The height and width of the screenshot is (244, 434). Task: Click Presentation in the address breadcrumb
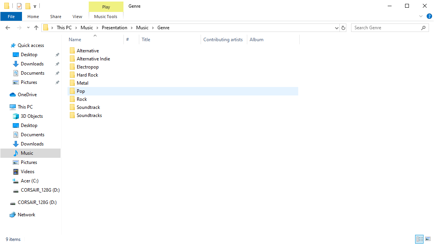(115, 28)
